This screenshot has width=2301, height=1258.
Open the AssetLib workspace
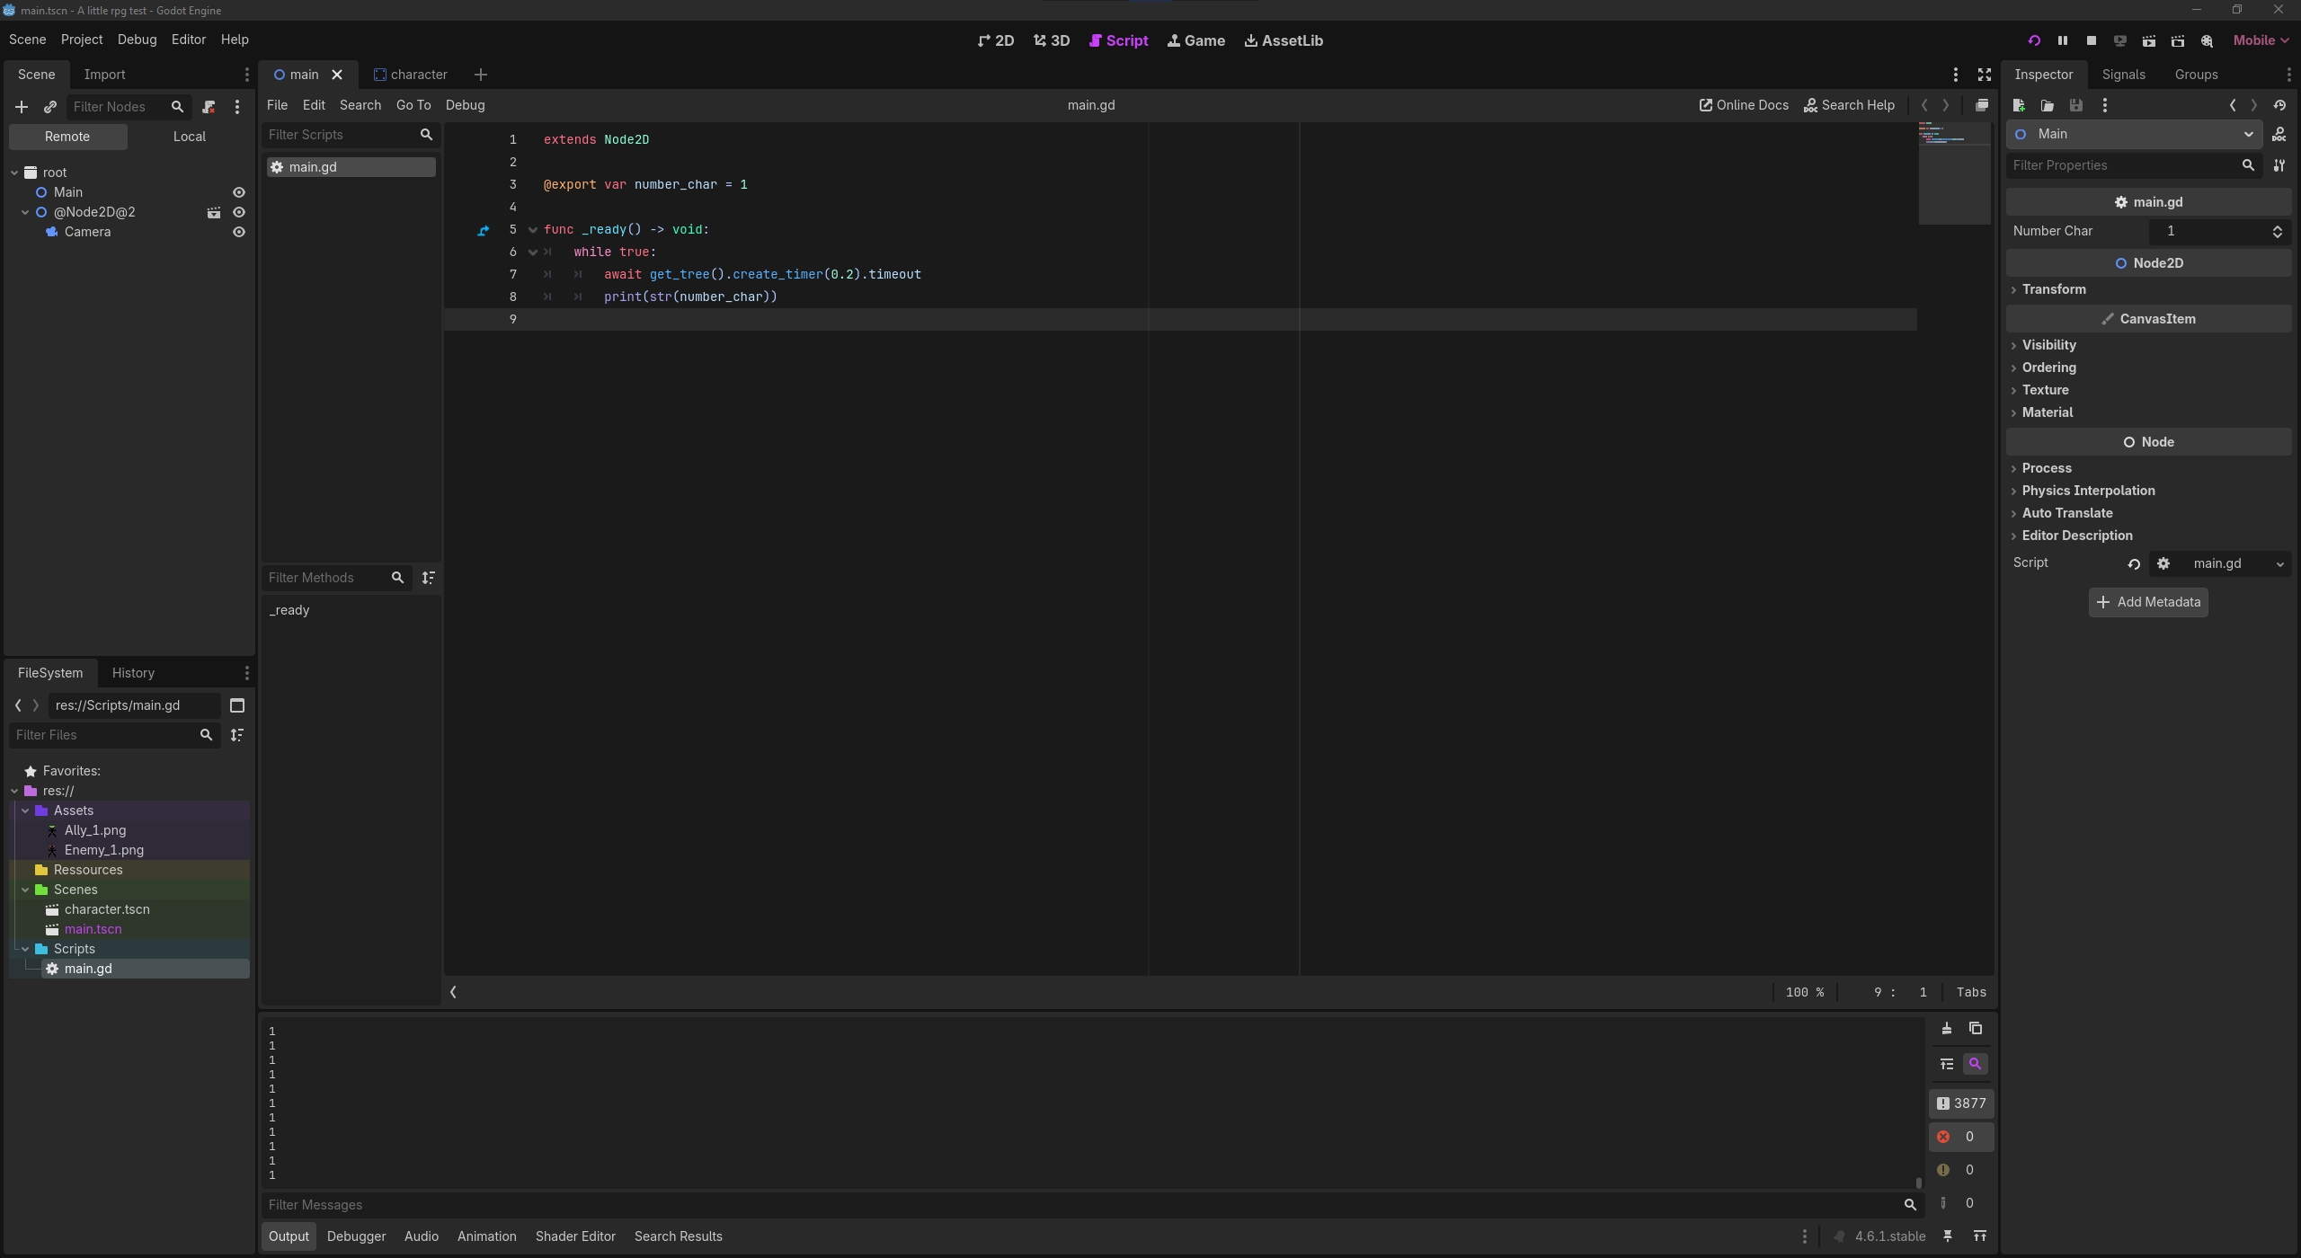(x=1284, y=40)
